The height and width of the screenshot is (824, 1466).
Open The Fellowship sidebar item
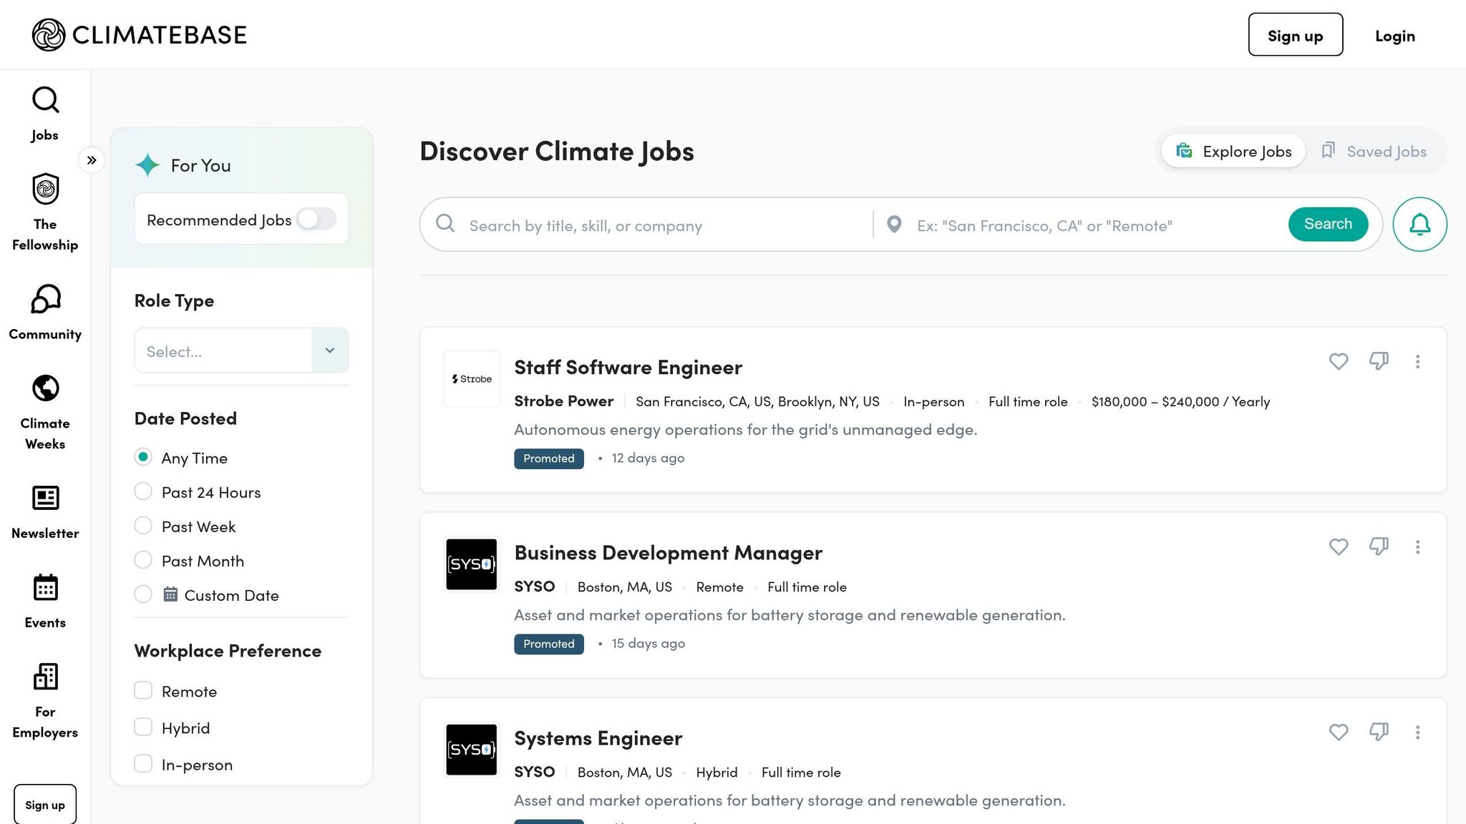45,212
